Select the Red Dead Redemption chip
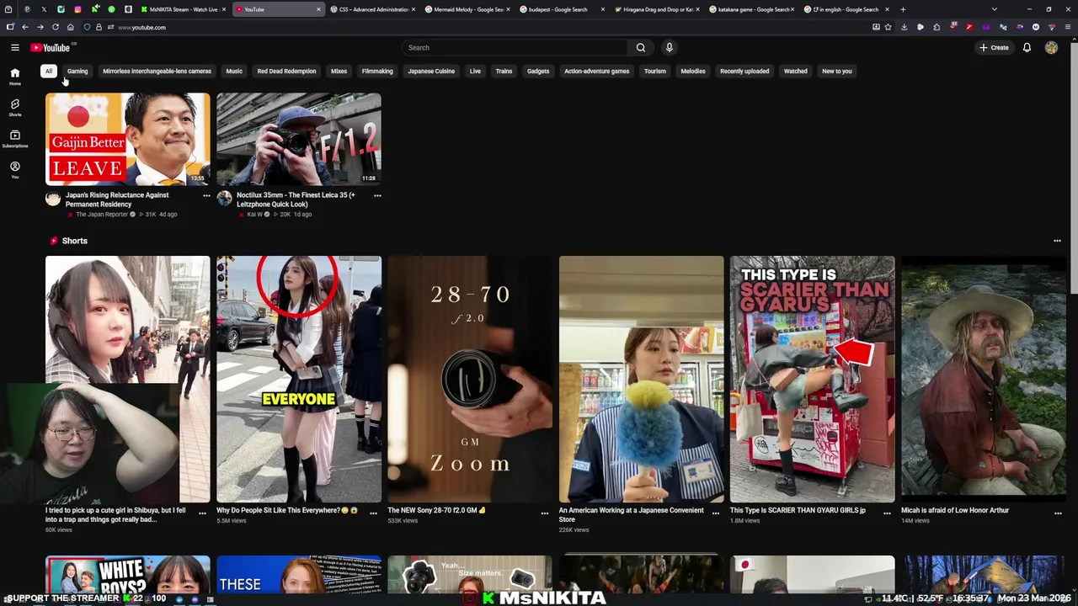Screen dimensions: 1078x606 click(x=286, y=71)
